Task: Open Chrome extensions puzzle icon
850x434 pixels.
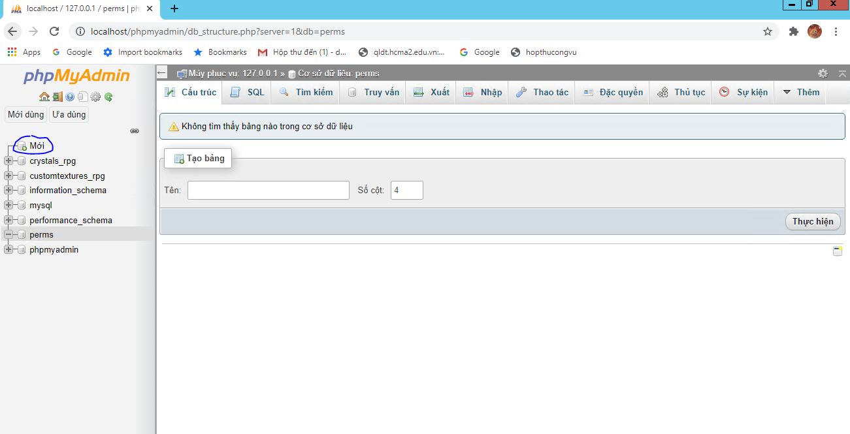Action: click(794, 31)
